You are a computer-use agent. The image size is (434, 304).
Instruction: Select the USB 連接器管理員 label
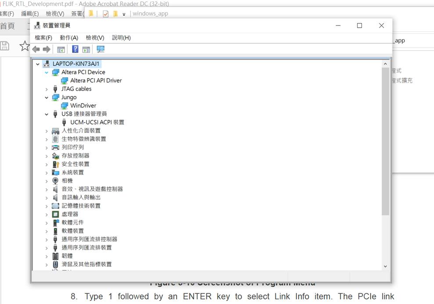[84, 114]
